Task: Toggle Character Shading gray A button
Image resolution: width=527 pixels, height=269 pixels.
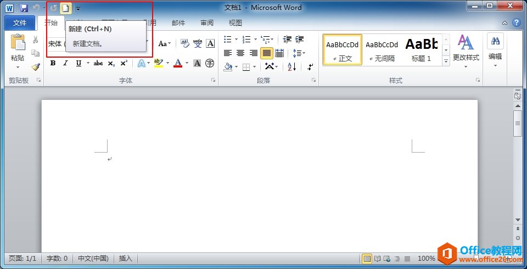Action: (x=197, y=63)
